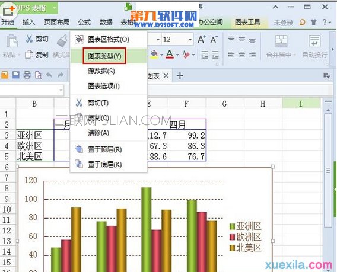
Task: Expand the name box dropdown arrow
Action: tap(61, 91)
